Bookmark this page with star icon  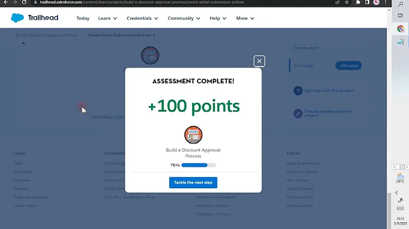347,2
